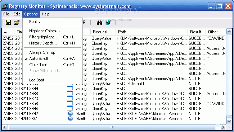This screenshot has height=132, width=234.
Task: Click NOT F... result in row 27464
Action: (x=196, y=99)
